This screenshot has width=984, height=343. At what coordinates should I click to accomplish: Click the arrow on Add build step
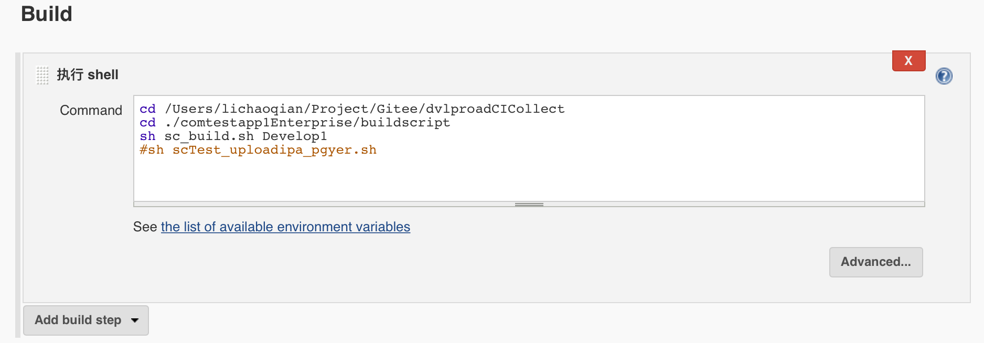pos(135,320)
